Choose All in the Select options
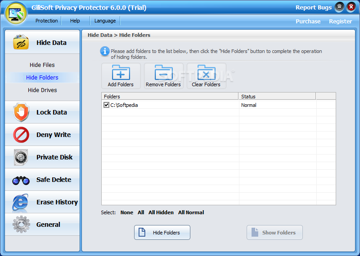 pos(141,212)
